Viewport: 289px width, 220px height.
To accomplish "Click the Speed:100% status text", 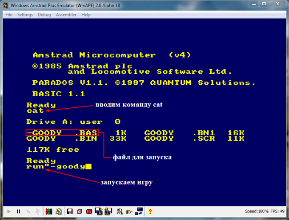I will 257,212.
